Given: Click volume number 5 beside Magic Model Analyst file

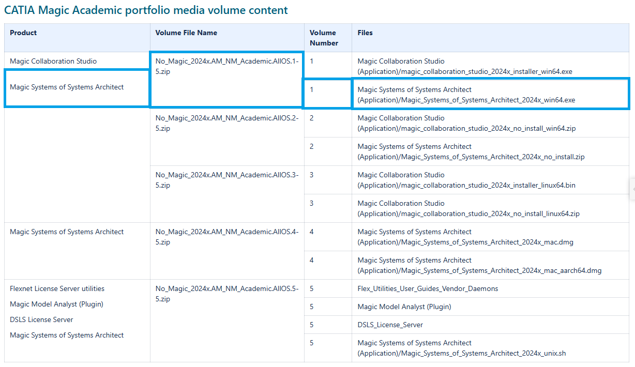Looking at the screenshot, I should [312, 307].
